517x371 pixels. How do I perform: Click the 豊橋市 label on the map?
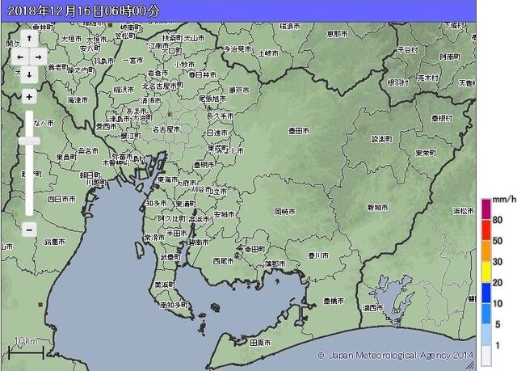334,301
